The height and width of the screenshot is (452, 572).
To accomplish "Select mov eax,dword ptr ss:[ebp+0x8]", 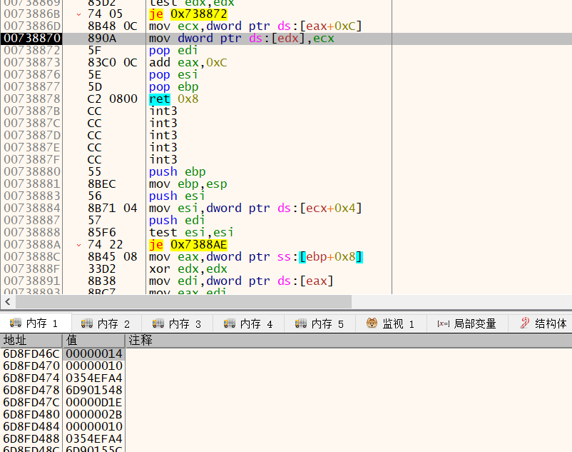I will (256, 257).
